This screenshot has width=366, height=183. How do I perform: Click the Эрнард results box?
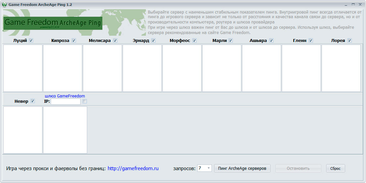coord(142,68)
